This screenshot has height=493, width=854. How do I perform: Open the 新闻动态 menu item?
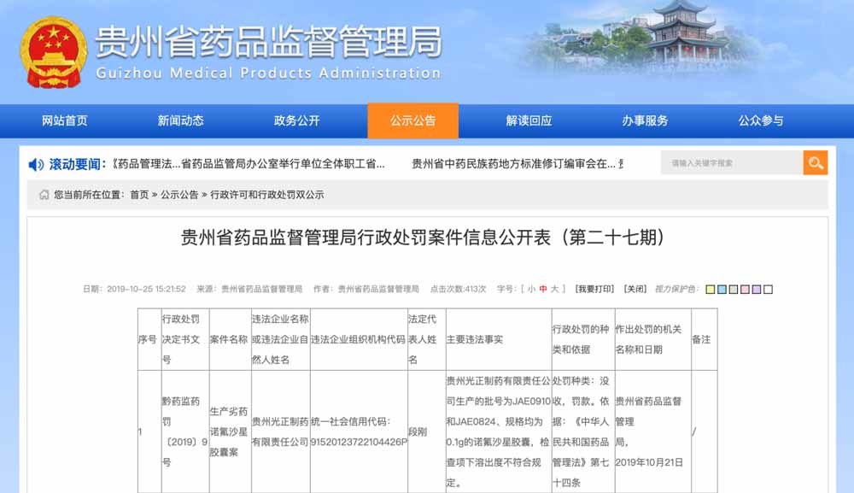pyautogui.click(x=181, y=120)
